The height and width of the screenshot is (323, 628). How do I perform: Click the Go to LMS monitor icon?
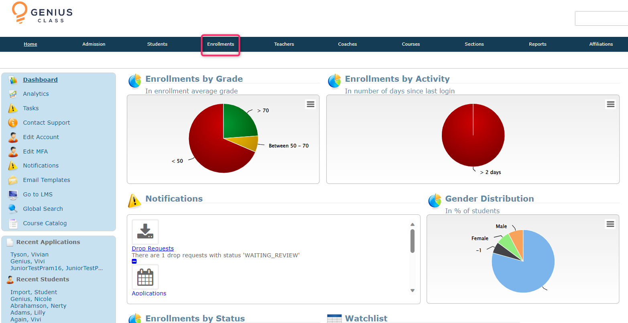pyautogui.click(x=13, y=195)
